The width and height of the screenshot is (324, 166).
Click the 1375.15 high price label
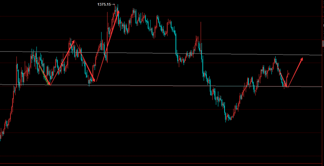104,4
